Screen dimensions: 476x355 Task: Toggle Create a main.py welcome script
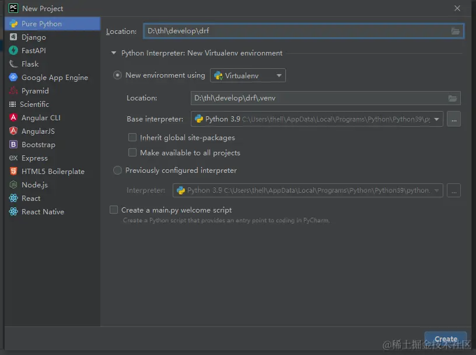click(x=114, y=210)
